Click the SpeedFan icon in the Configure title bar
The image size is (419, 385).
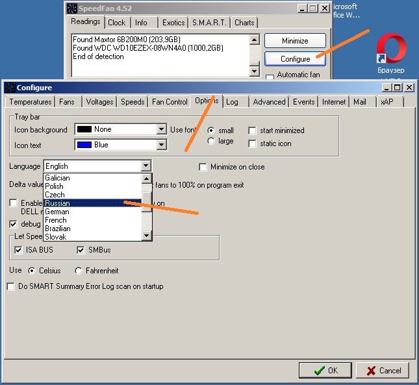(x=10, y=88)
